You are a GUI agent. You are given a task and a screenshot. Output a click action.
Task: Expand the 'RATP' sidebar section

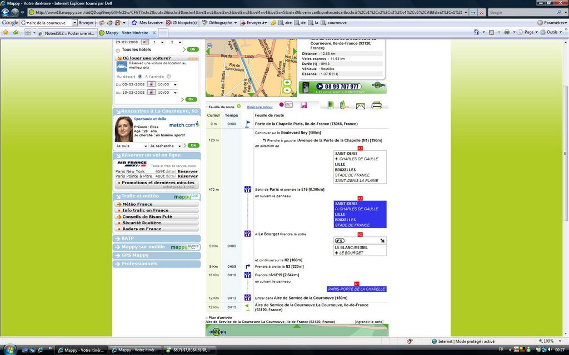tap(156, 239)
